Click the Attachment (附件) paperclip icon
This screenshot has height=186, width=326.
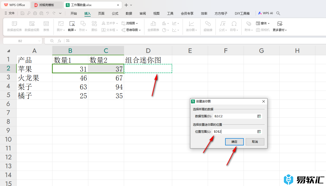click(x=249, y=24)
